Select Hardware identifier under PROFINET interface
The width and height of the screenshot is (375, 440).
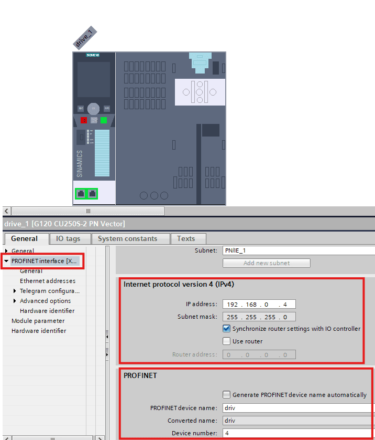pyautogui.click(x=47, y=311)
